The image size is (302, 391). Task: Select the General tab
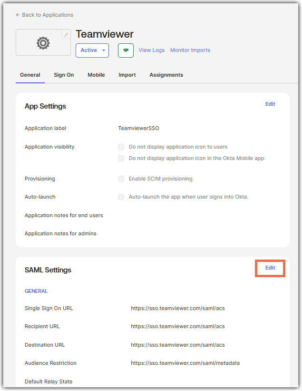(30, 75)
